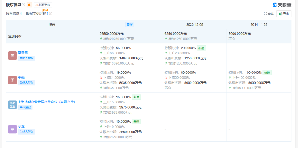Viewport: 298px width, 148px height.
Task: Click the 最新 column header badge
Action: [130, 24]
